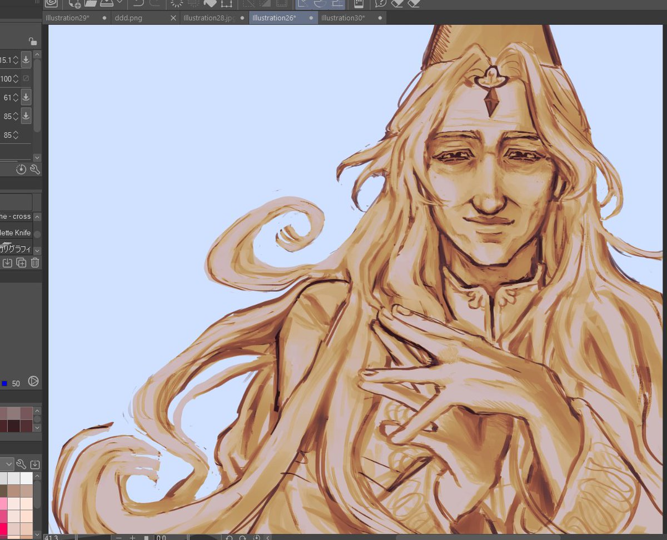
Task: Undo the last brush stroke
Action: 138,3
